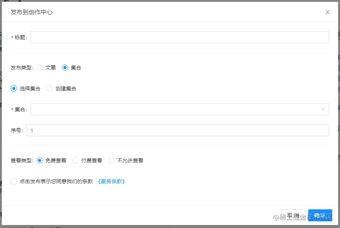
Task: Choose the 创建集合 option
Action: [x=50, y=88]
